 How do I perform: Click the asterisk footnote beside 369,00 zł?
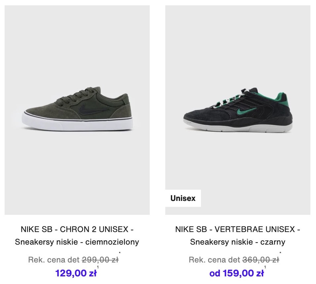280,253
